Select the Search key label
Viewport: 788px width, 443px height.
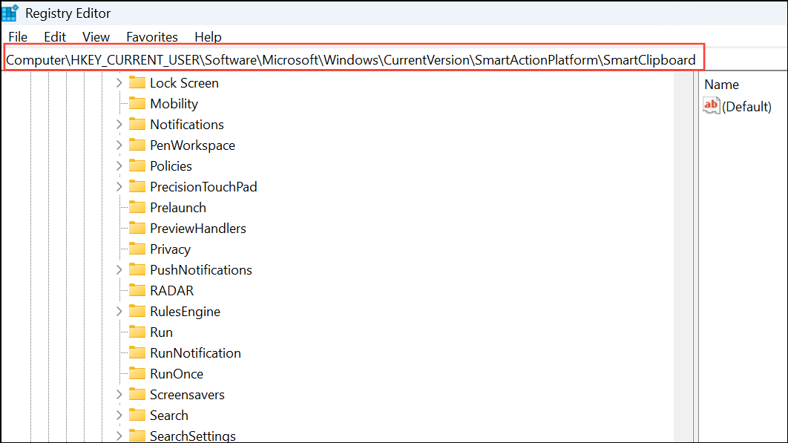pyautogui.click(x=169, y=416)
